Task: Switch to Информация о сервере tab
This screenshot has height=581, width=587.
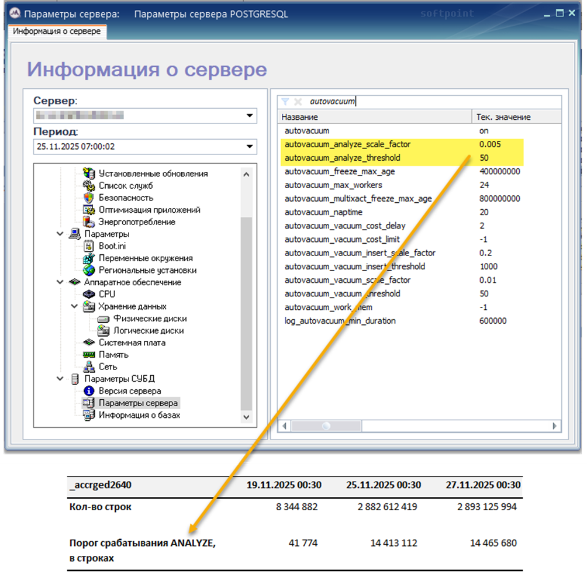Action: pyautogui.click(x=57, y=32)
